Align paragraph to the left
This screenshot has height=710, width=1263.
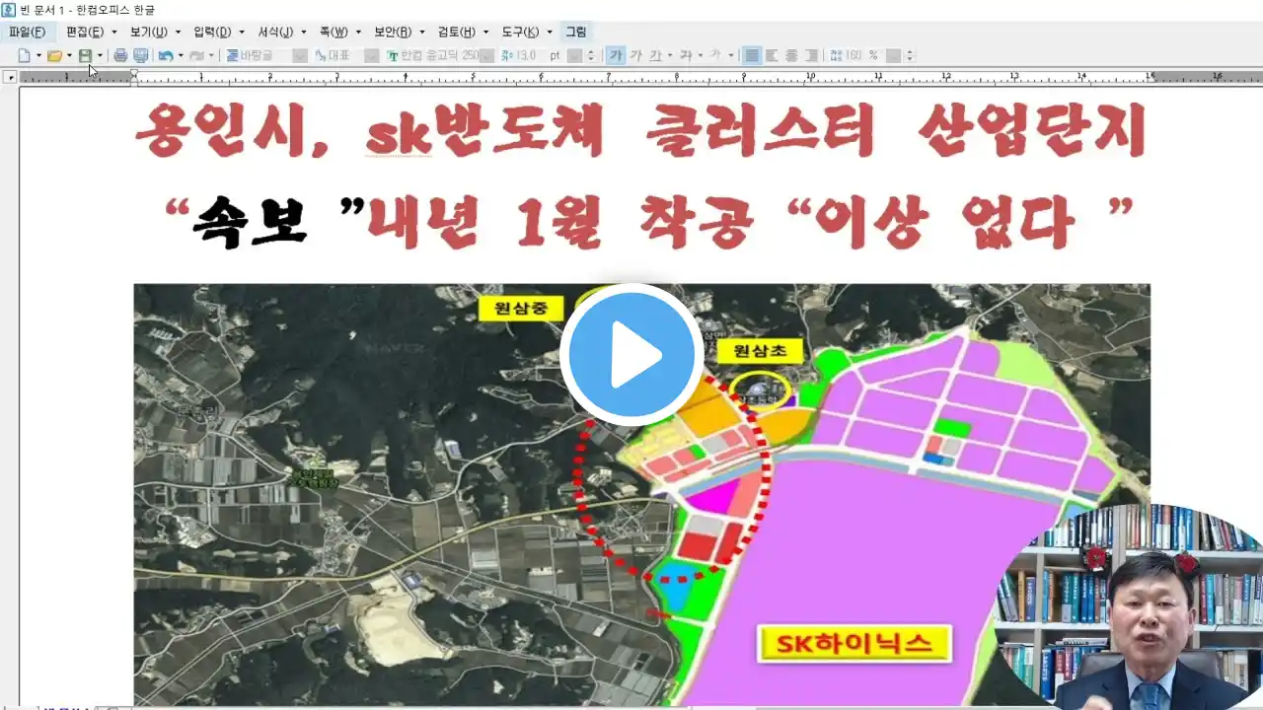click(772, 55)
